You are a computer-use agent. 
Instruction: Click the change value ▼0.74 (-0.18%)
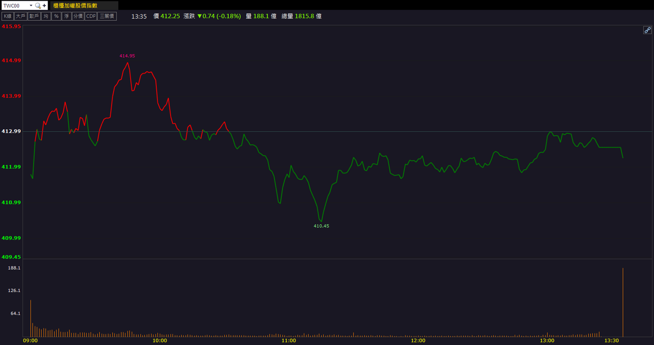[219, 16]
